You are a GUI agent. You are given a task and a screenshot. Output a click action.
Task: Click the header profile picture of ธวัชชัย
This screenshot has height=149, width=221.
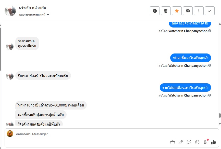click(10, 11)
